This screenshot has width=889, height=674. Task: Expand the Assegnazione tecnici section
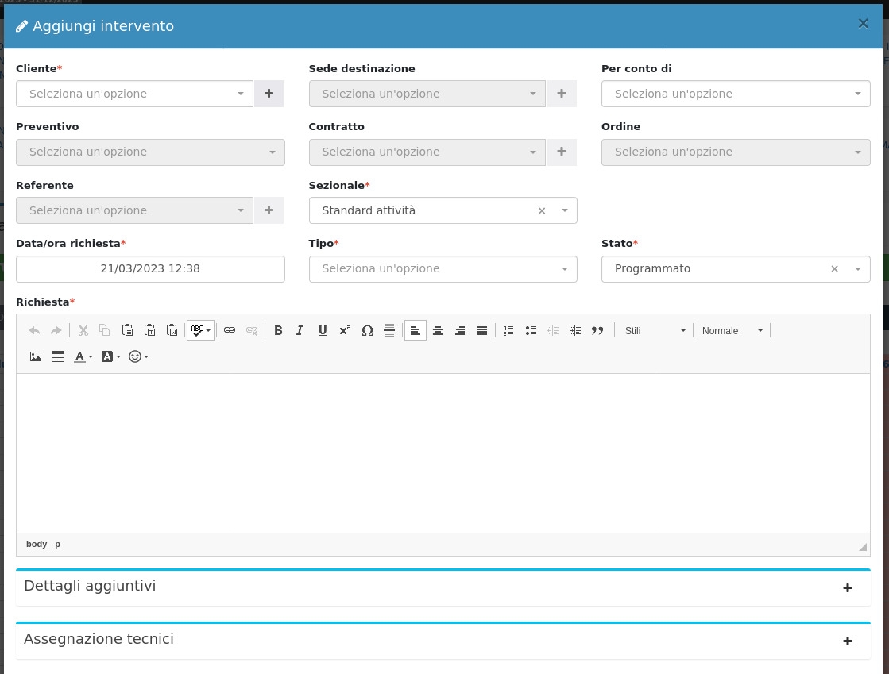tap(847, 641)
